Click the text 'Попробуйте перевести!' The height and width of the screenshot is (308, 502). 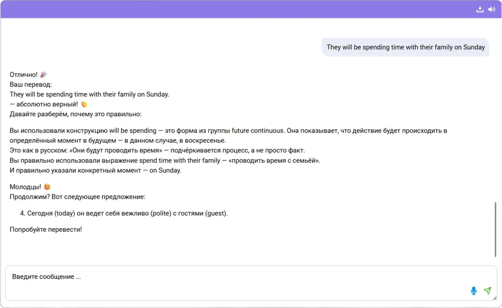tap(46, 230)
